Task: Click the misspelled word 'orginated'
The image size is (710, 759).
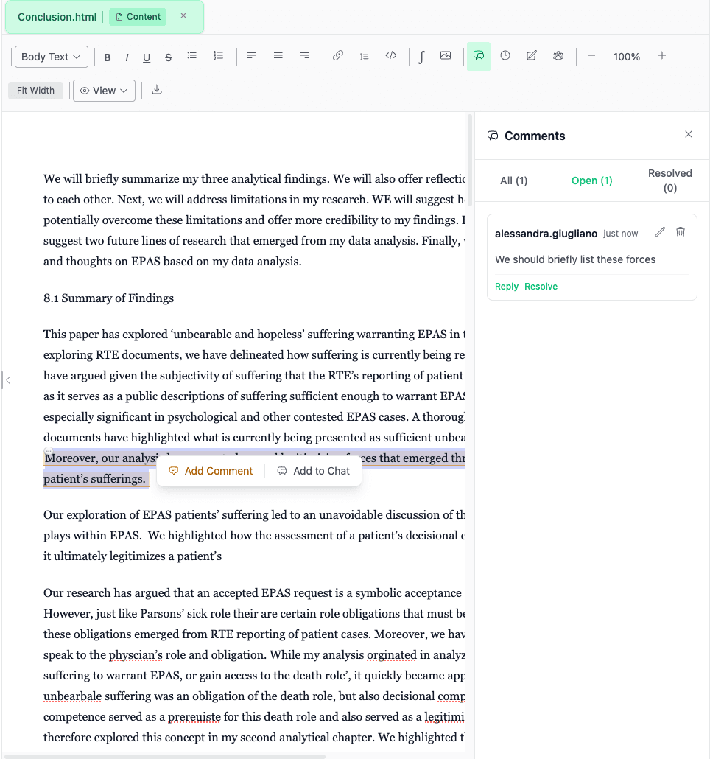Action: [391, 655]
